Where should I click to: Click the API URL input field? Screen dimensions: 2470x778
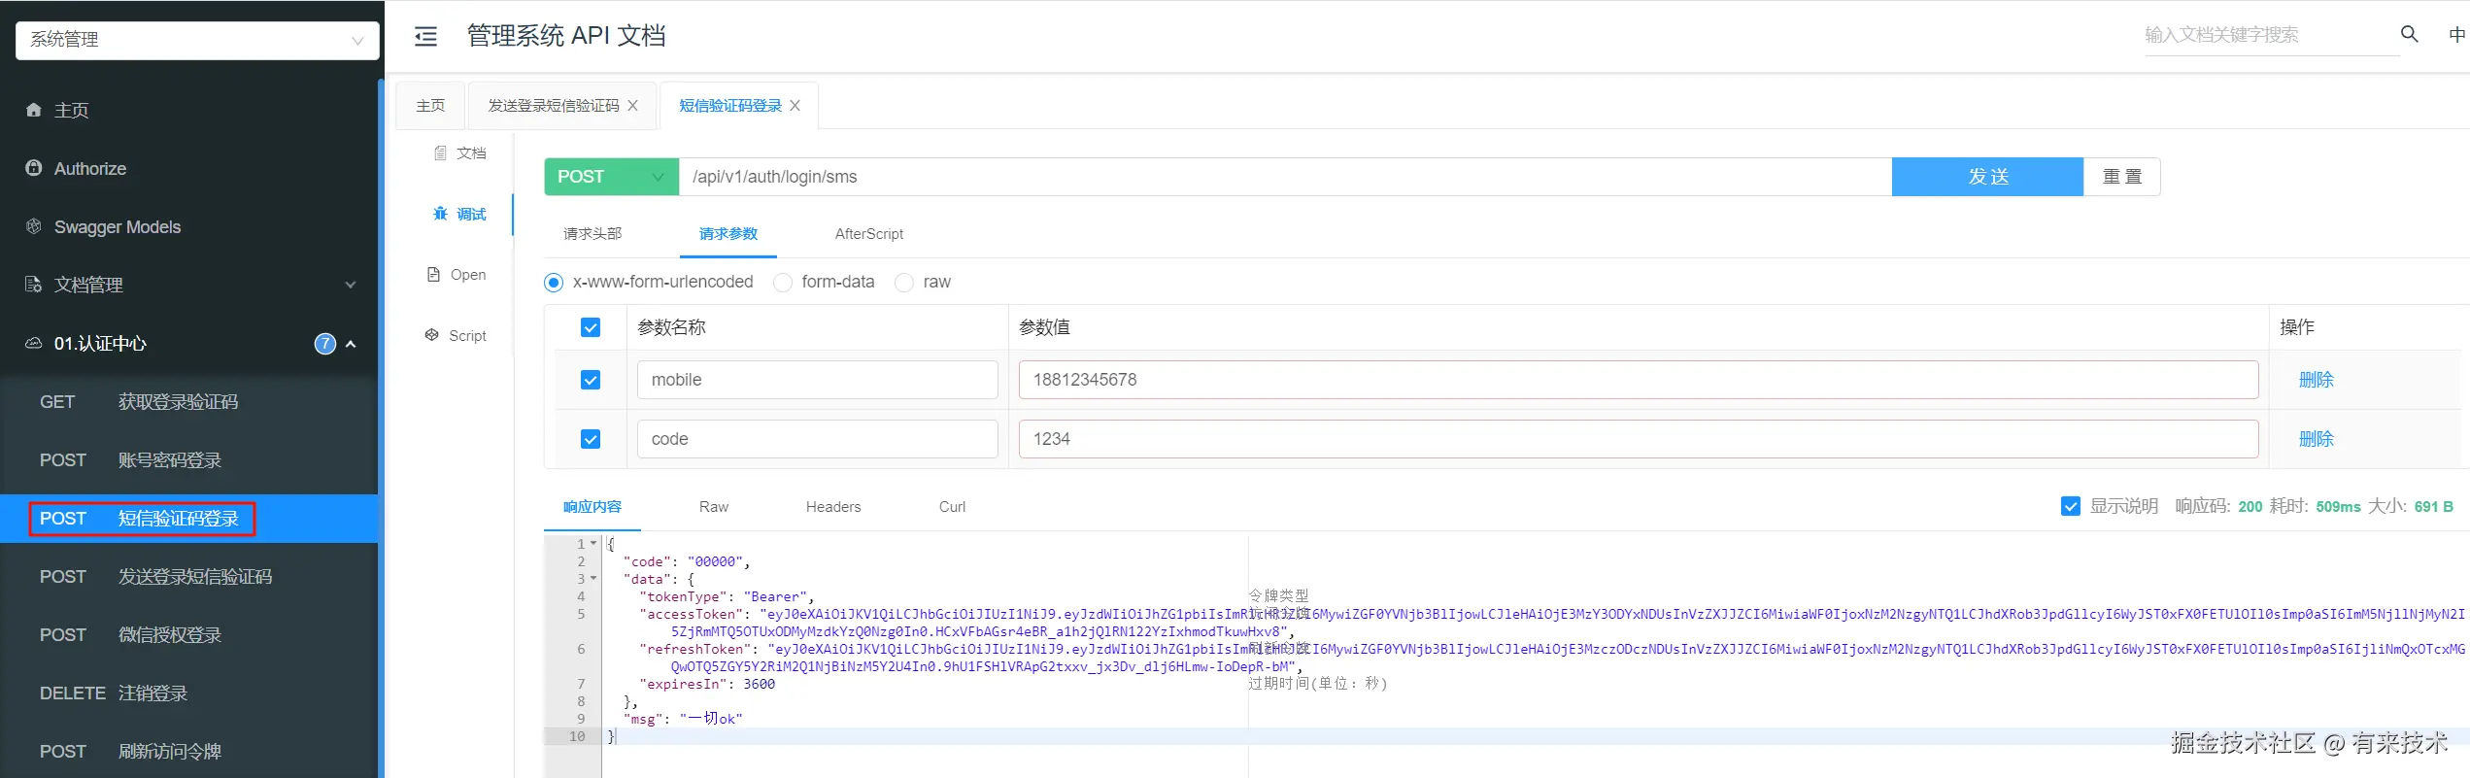[x=1285, y=177]
